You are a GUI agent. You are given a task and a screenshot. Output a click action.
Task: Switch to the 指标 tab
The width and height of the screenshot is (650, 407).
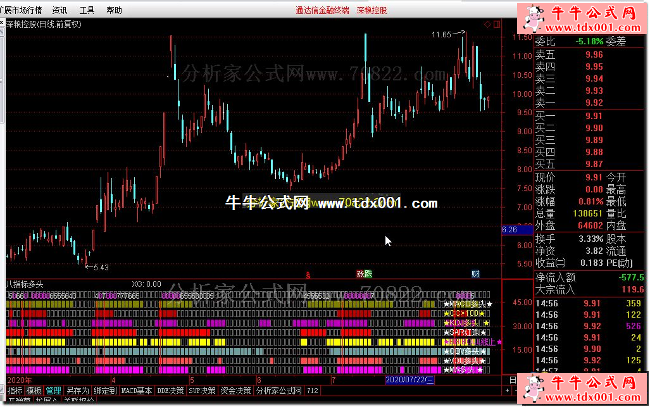(x=15, y=391)
